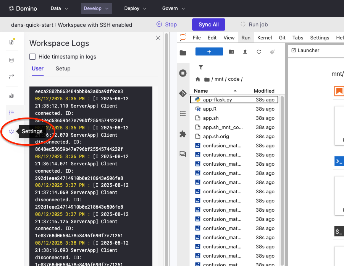This screenshot has height=266, width=344.
Task: Close the Workspace Logs panel
Action: tap(158, 38)
